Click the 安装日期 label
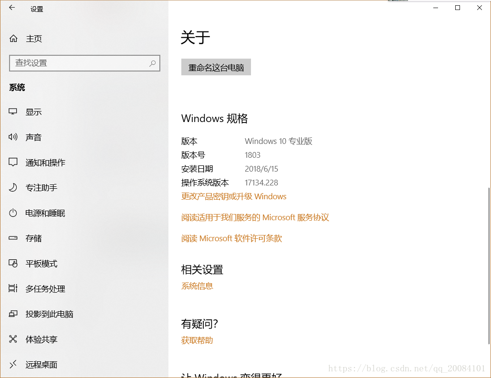 coord(197,169)
